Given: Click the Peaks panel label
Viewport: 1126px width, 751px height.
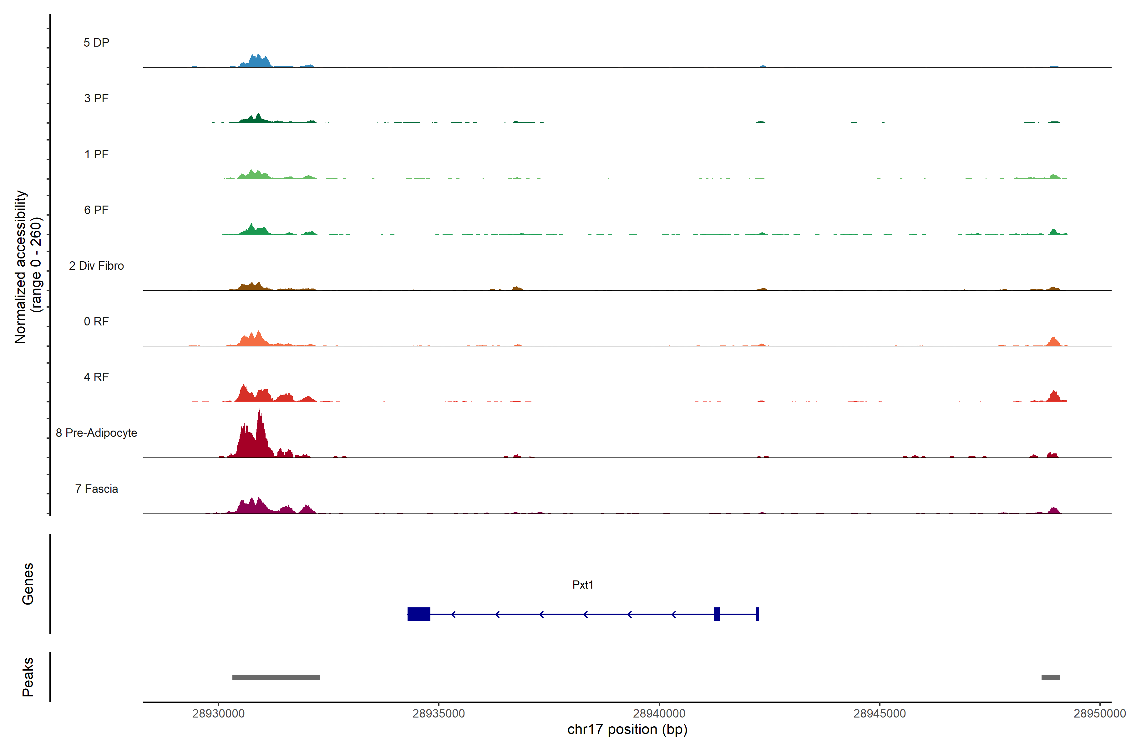Looking at the screenshot, I should click(28, 677).
